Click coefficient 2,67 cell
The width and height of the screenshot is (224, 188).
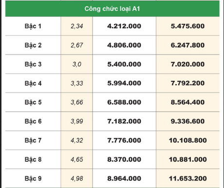point(77,45)
